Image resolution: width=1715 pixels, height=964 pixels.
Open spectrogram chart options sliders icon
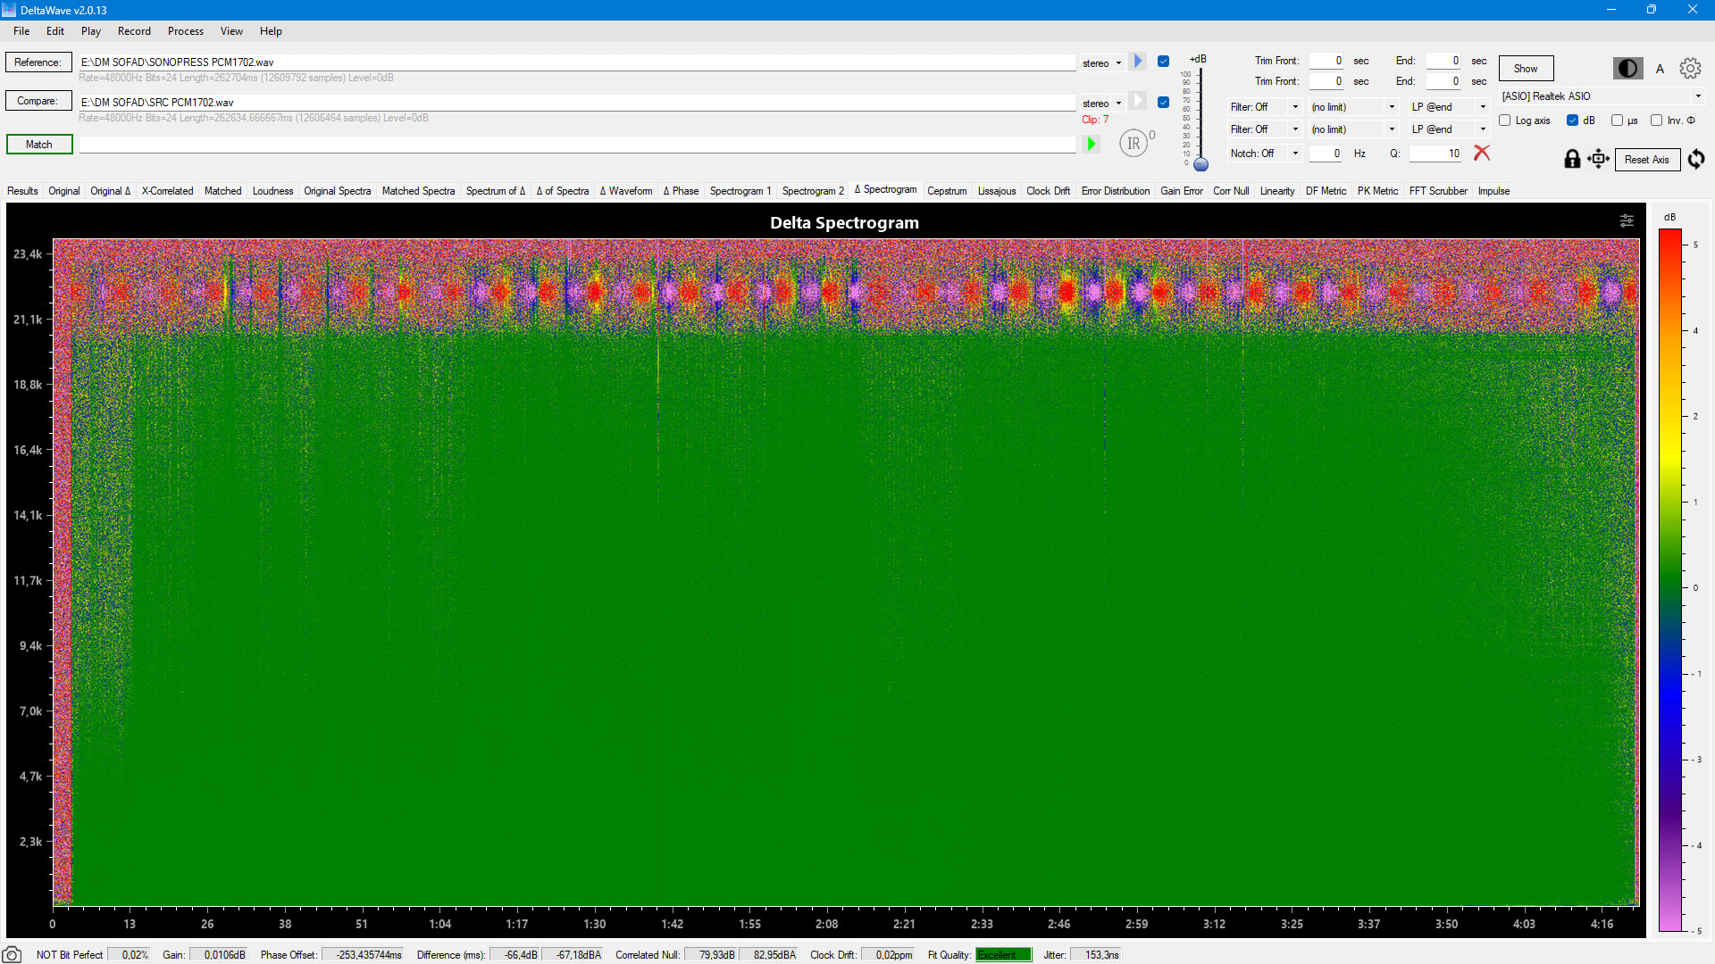1627,220
